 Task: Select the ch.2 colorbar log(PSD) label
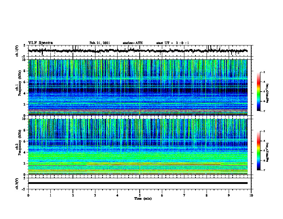click(x=268, y=152)
